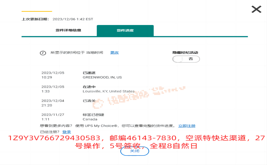Switch to the 货件详细信息 tab
Viewport: 267px width, 165px height.
(x=68, y=30)
